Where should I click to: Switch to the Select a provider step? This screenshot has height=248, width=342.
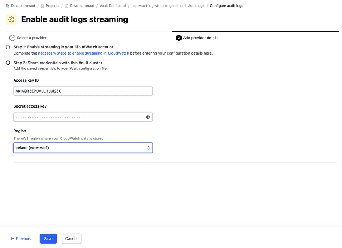(31, 38)
